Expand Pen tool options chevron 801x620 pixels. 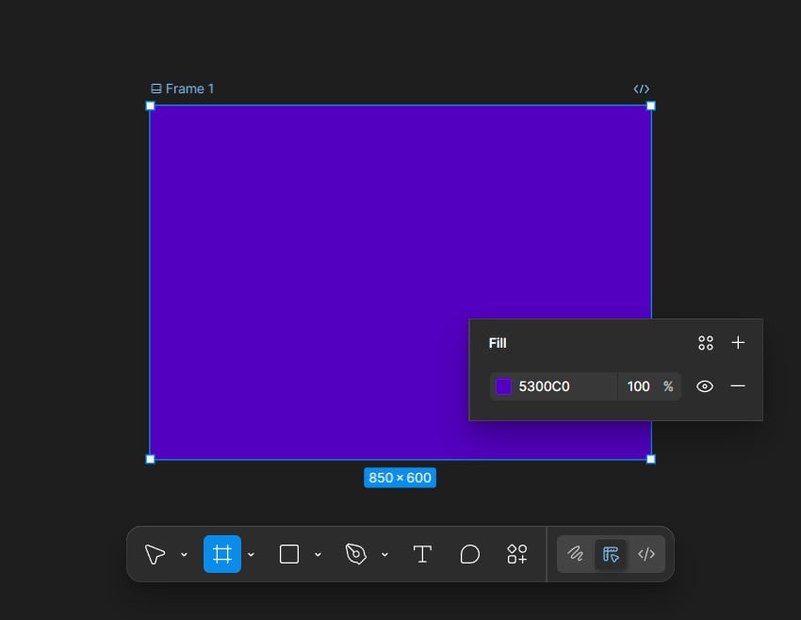[x=384, y=555]
